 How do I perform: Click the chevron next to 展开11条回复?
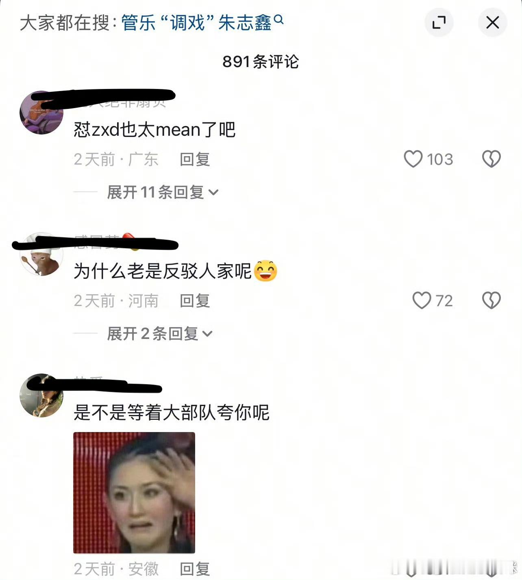213,192
